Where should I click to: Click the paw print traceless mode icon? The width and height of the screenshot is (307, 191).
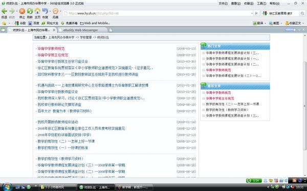coord(55,11)
